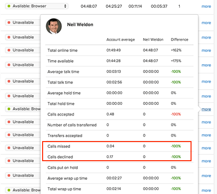Viewport: 217px width, 194px height.
Task: Click the red -100% Calls accepted difference
Action: 176,114
